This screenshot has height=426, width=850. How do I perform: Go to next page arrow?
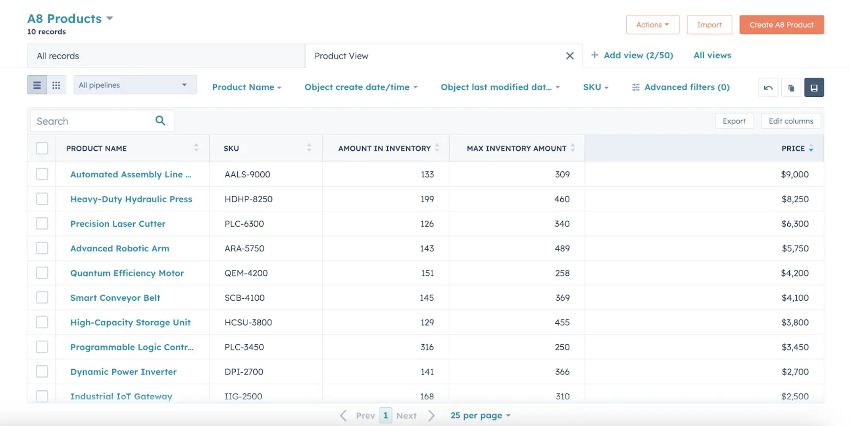click(x=431, y=415)
